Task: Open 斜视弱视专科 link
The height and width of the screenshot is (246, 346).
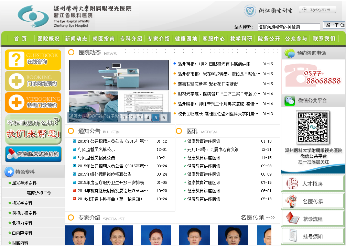Action: pos(24,213)
